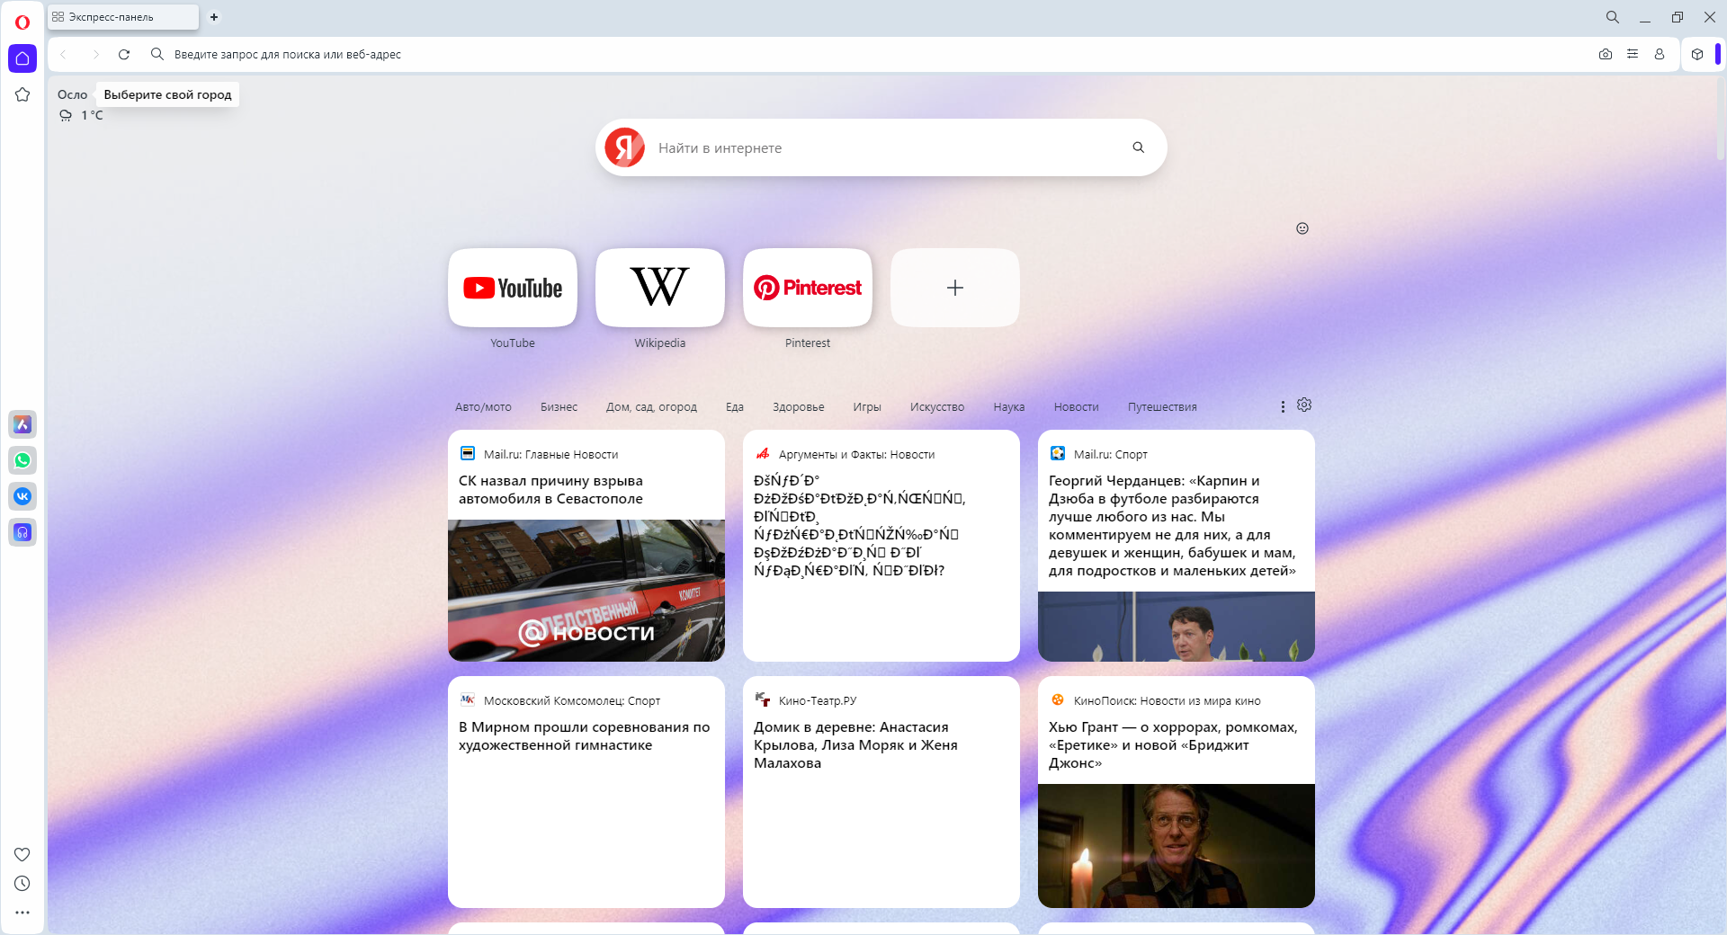Image resolution: width=1727 pixels, height=935 pixels.
Task: Click the Кино-Театр.РУ source label
Action: [x=818, y=700]
